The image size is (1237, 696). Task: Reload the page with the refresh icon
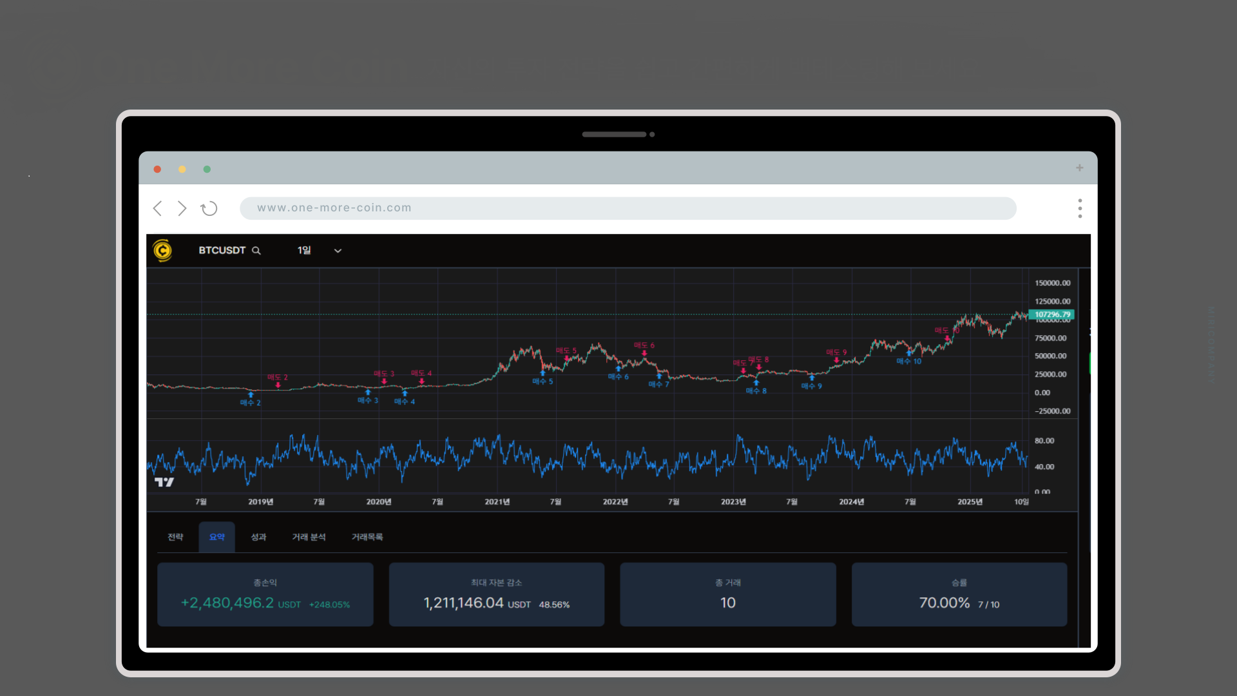209,208
